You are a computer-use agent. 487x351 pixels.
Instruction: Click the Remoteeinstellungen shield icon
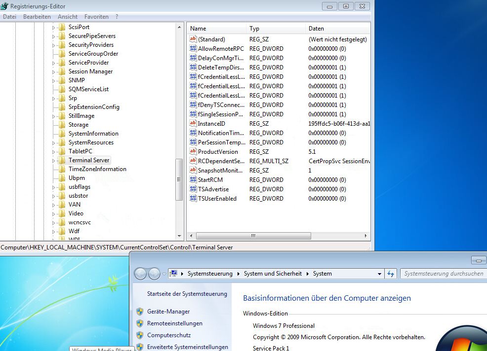[x=140, y=323]
